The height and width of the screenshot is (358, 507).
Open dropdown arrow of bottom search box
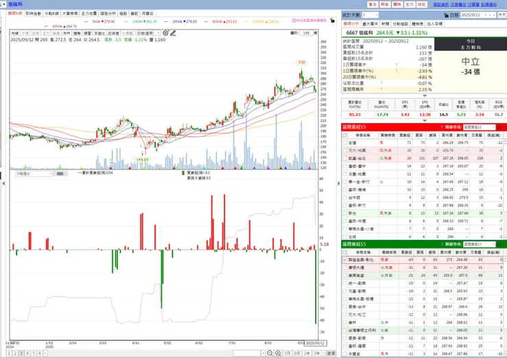(263, 353)
